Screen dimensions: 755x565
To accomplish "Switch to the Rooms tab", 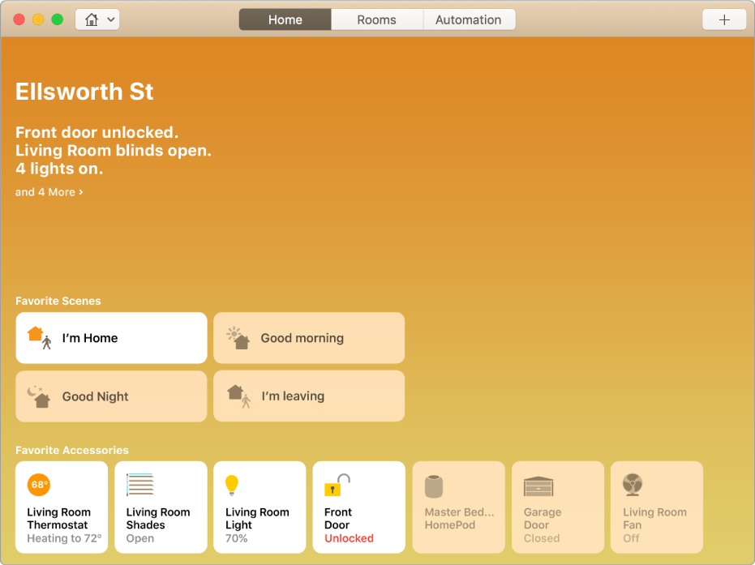I will pyautogui.click(x=376, y=19).
